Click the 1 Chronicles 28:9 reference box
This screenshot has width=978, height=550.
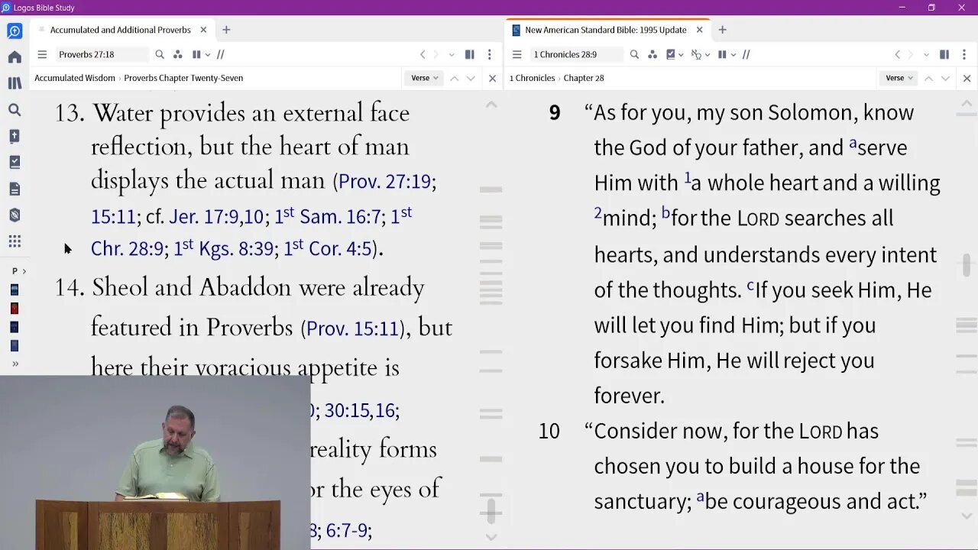577,54
